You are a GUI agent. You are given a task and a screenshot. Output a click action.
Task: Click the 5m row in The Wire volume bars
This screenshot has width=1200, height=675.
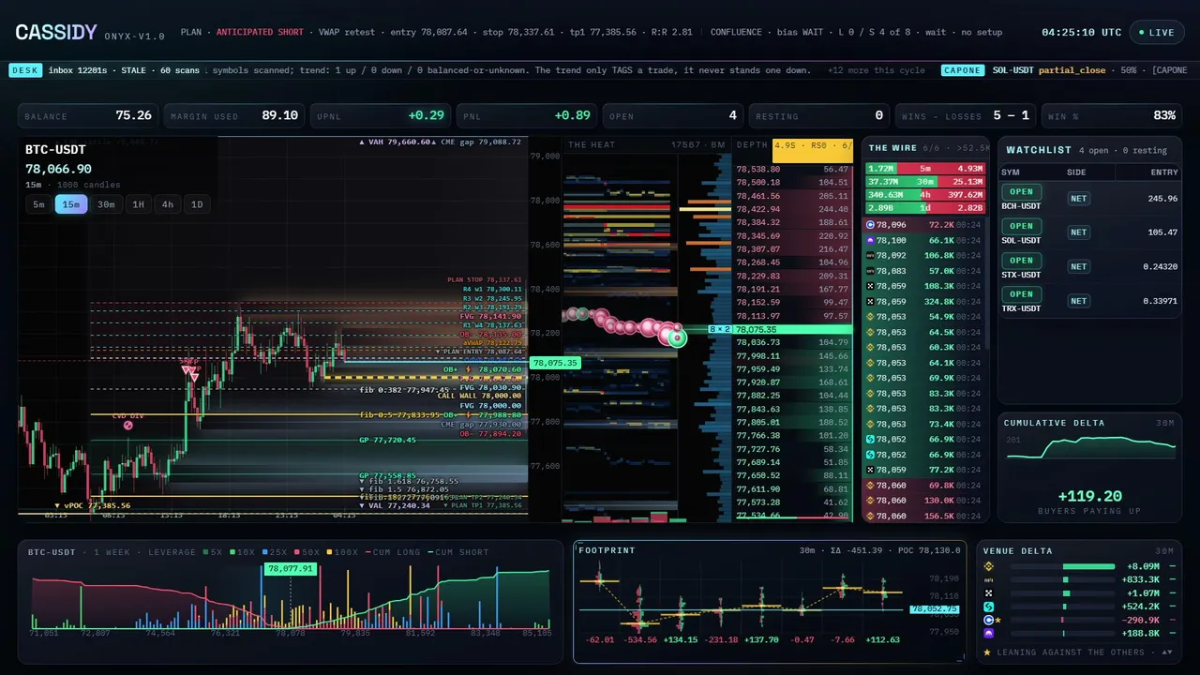click(x=924, y=168)
